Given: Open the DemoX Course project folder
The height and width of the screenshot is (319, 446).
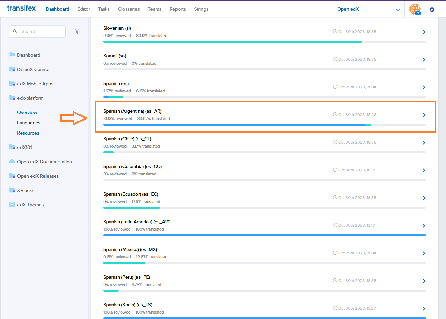Looking at the screenshot, I should pos(33,69).
